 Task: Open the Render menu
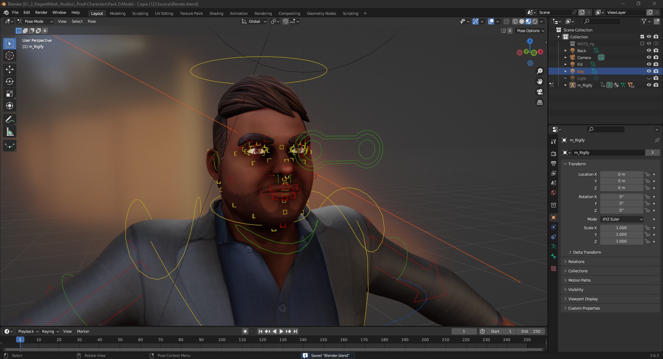coord(41,12)
